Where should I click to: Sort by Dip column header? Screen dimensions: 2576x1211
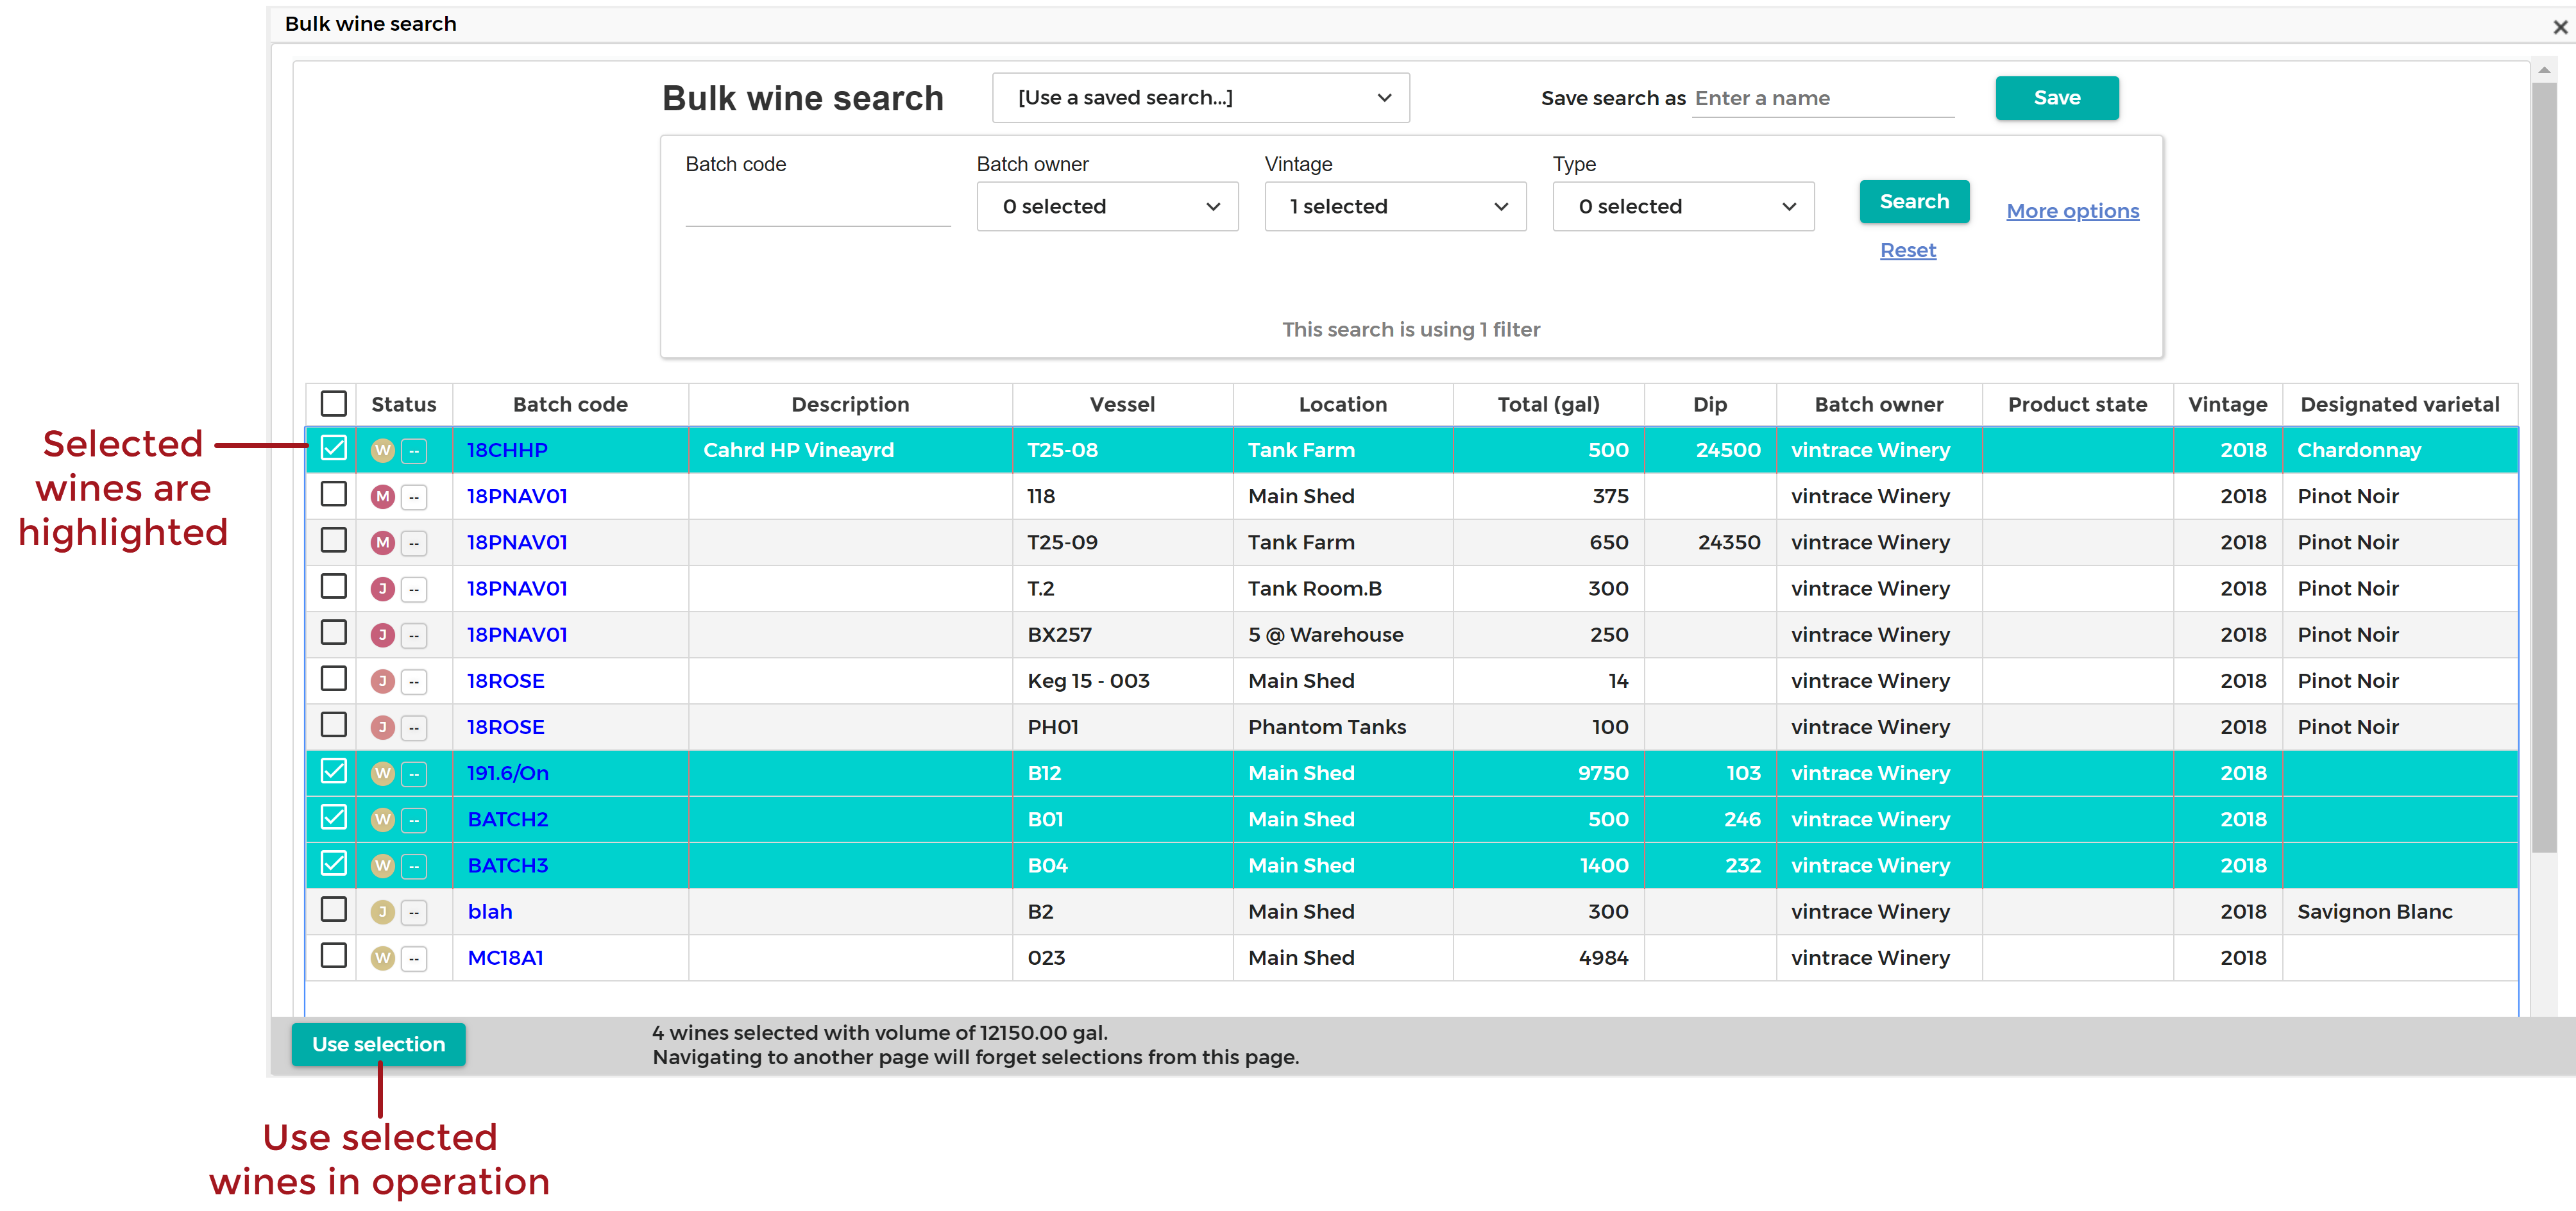[x=1709, y=405]
